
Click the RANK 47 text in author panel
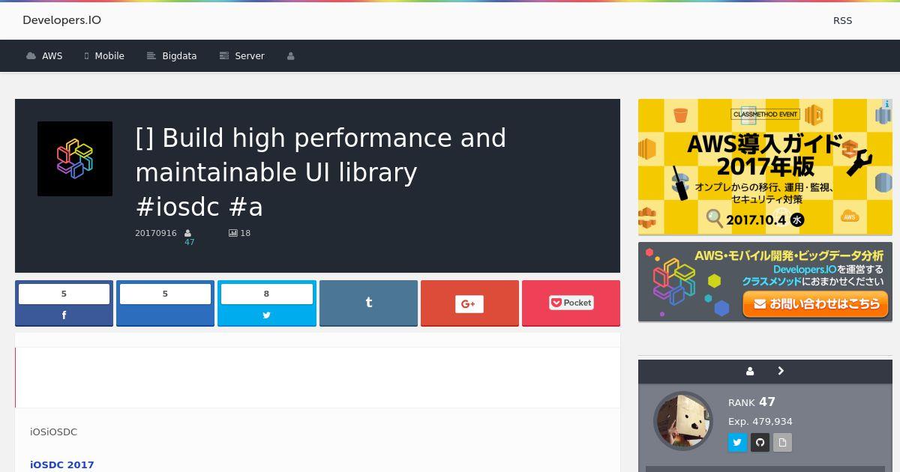click(751, 402)
